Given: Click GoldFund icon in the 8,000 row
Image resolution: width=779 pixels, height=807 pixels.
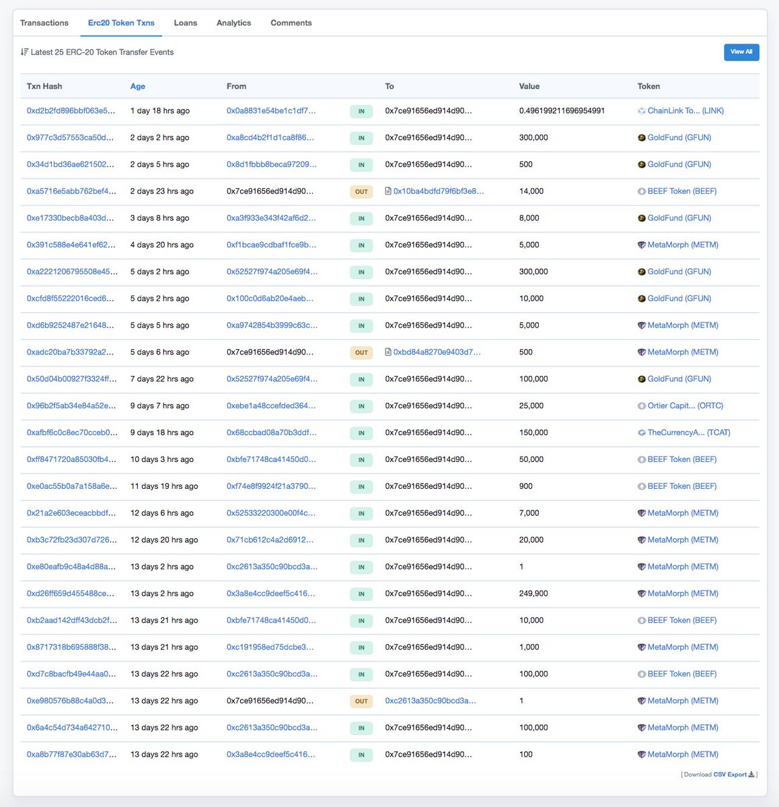Looking at the screenshot, I should pos(642,219).
